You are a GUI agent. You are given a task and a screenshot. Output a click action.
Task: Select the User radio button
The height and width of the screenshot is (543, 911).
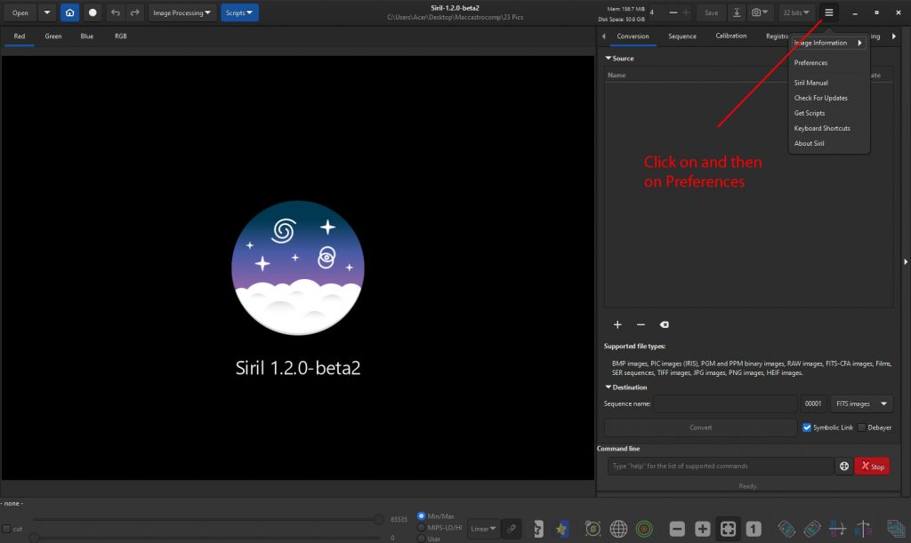pyautogui.click(x=421, y=539)
